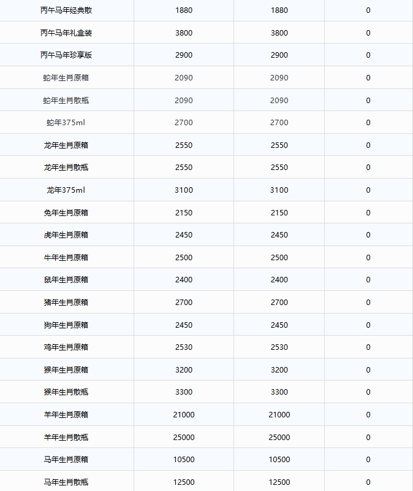Select the second 2400 value in 鼠年生肖原箱 row
This screenshot has width=413, height=491.
coord(279,280)
